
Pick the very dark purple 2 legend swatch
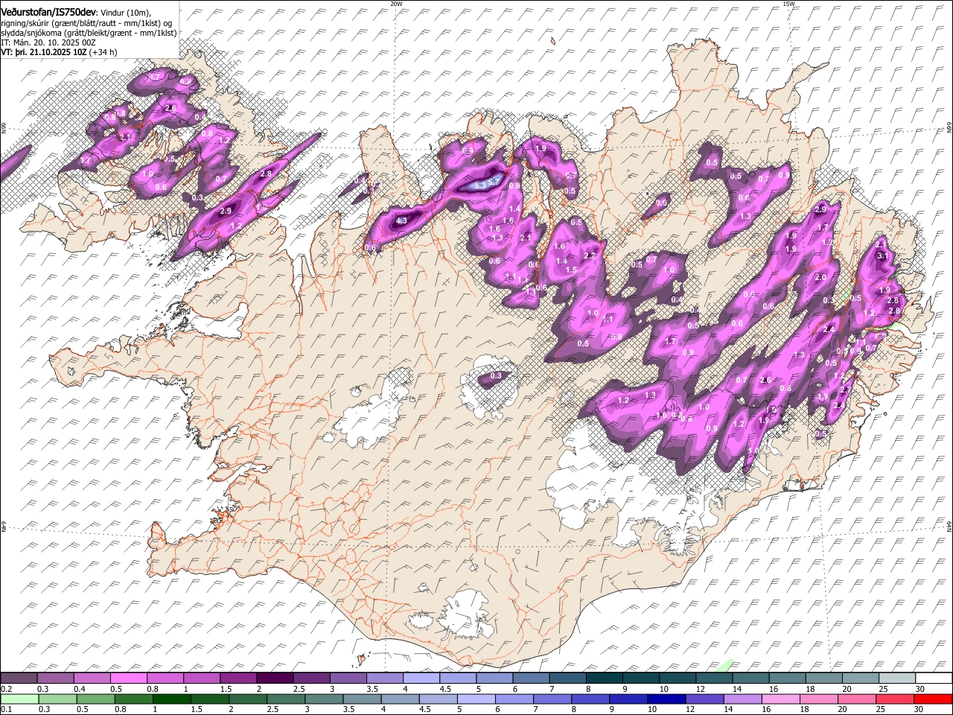(275, 679)
